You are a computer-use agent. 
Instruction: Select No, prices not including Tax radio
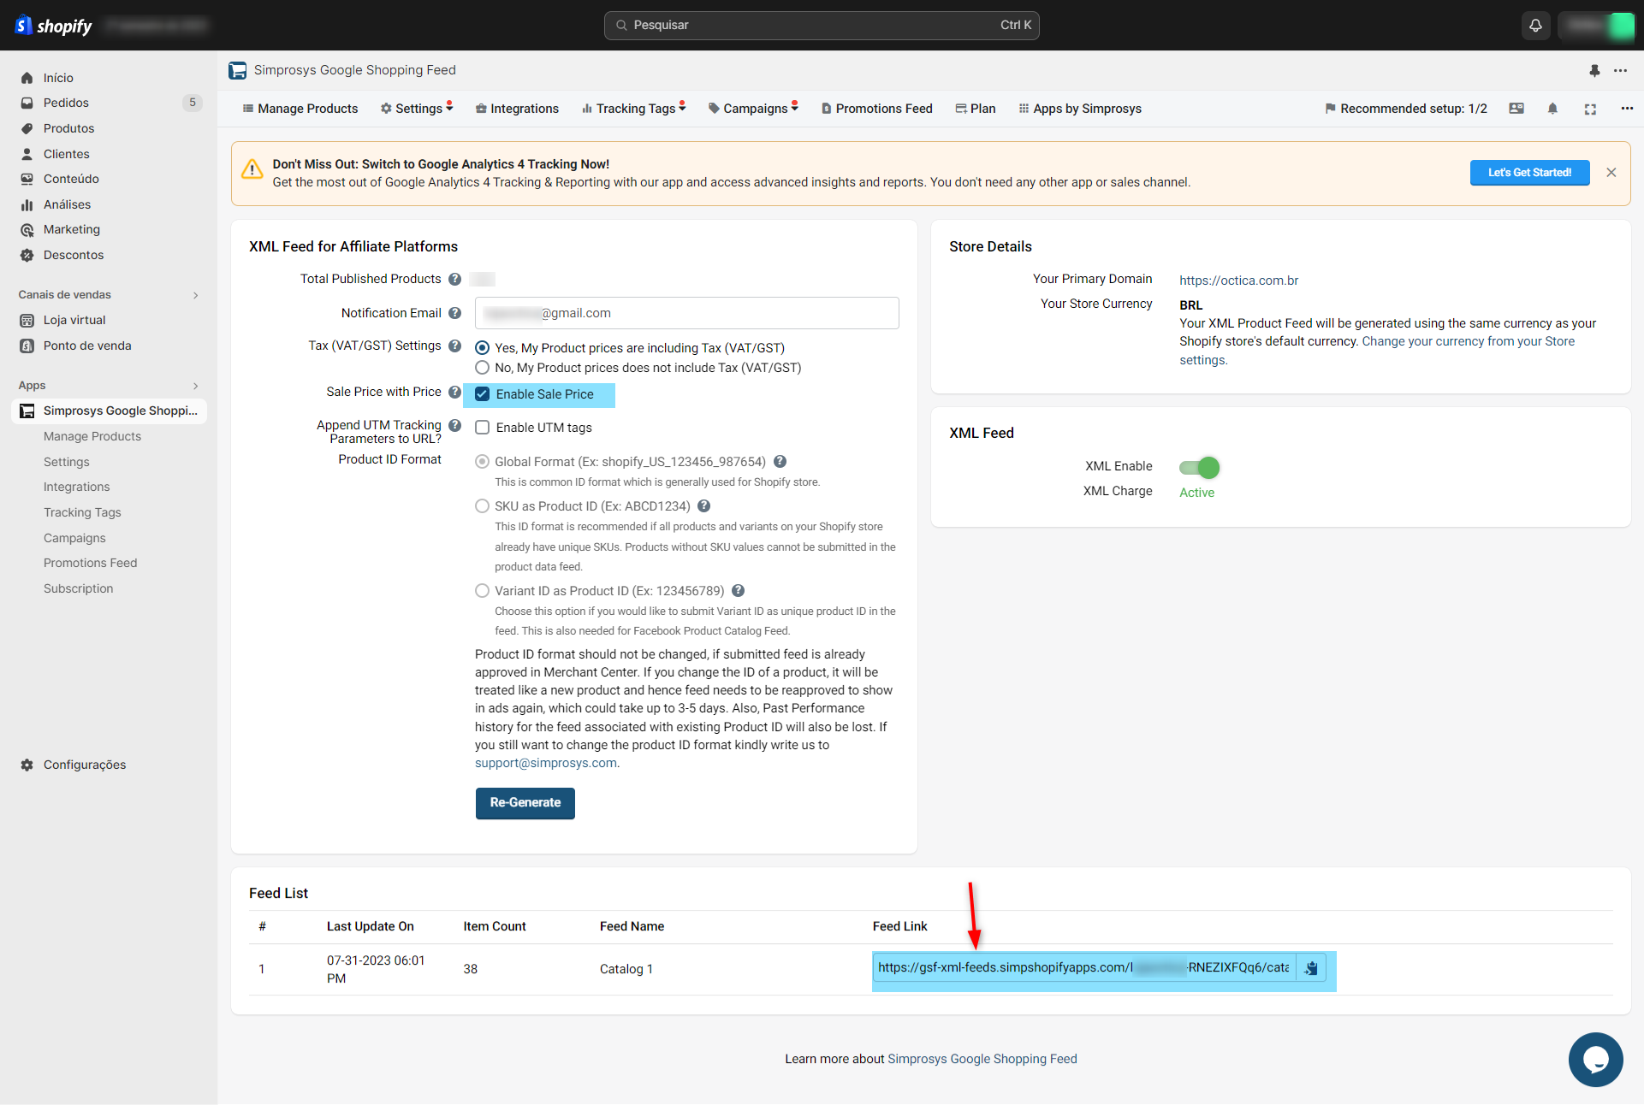483,368
